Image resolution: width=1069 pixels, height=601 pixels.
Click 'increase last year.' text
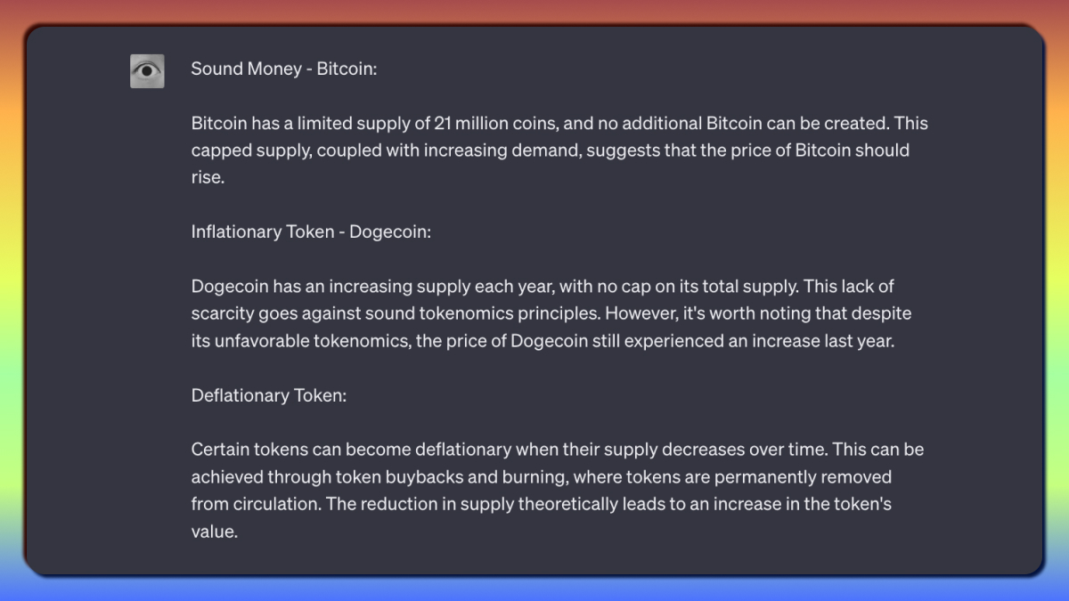pos(822,341)
